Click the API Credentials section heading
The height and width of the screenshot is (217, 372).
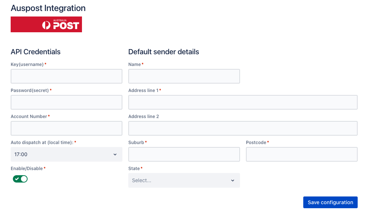(36, 52)
